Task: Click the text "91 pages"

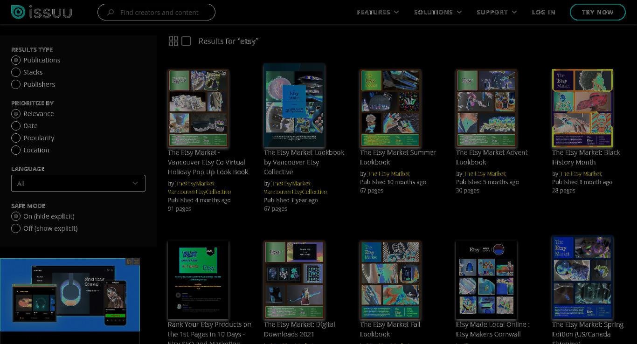Action: (x=180, y=209)
